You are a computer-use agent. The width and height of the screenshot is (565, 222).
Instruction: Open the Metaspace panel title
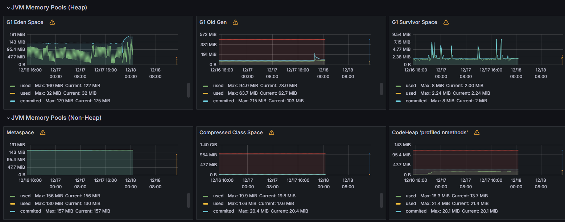[20, 132]
